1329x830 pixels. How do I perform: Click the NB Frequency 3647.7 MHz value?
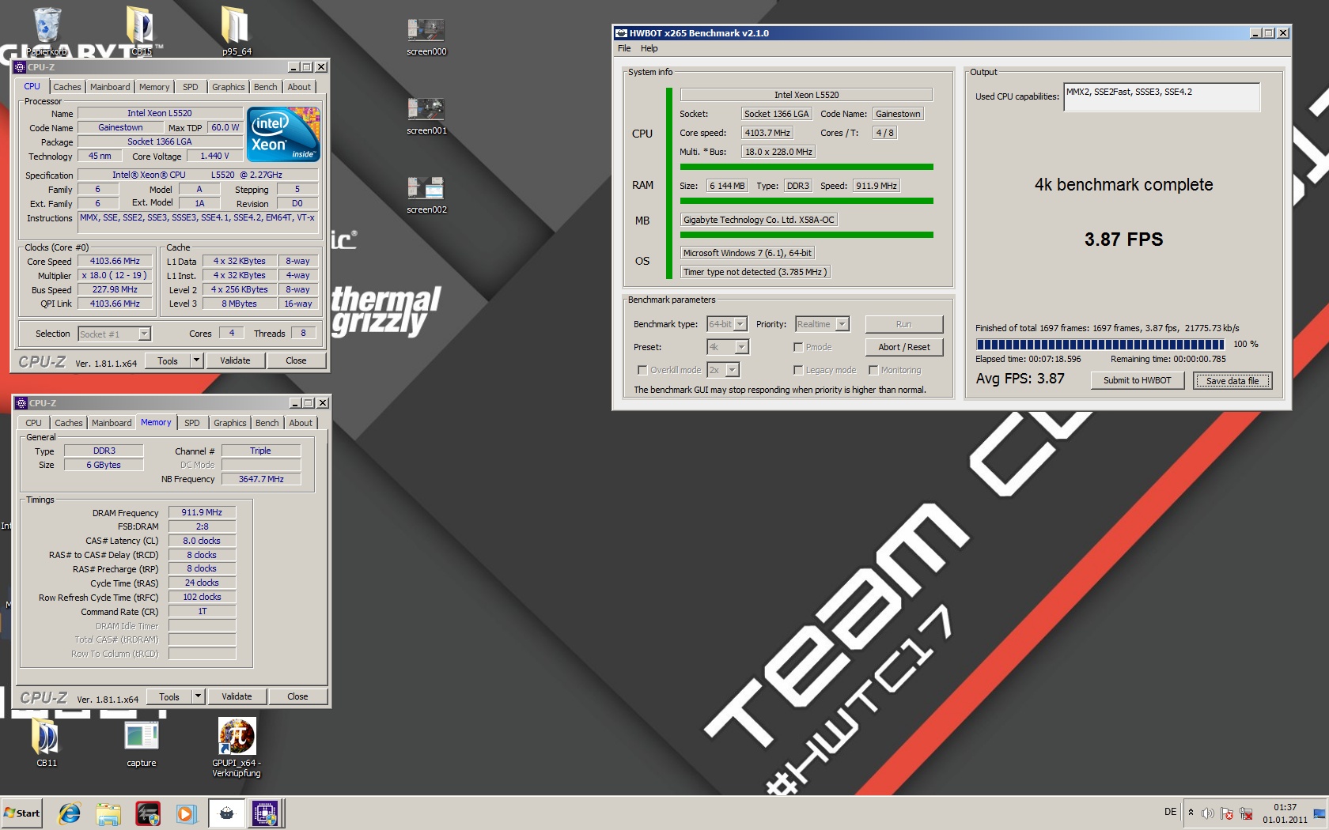tap(262, 479)
